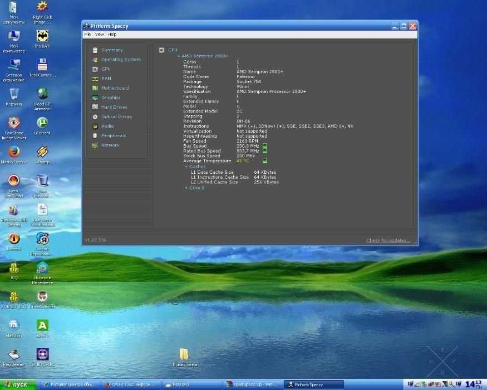Click L1 Data Cache Size row
Screen dimensions: 487x390
[x=233, y=172]
